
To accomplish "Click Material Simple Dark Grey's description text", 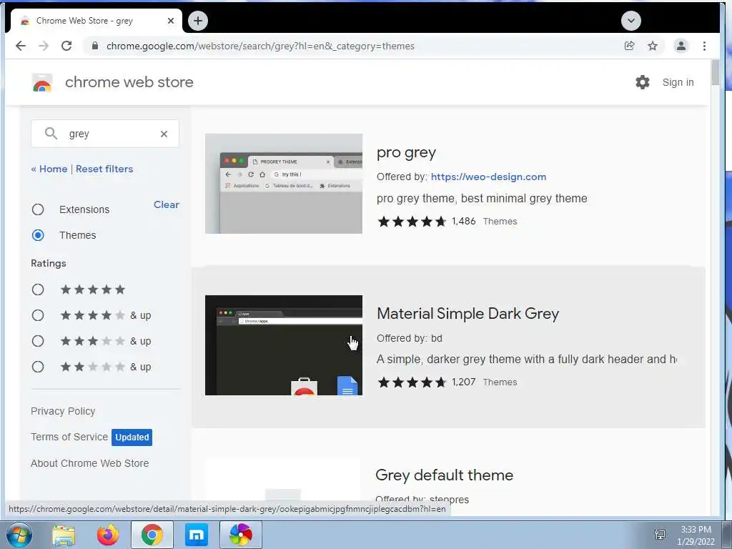I will click(x=527, y=360).
